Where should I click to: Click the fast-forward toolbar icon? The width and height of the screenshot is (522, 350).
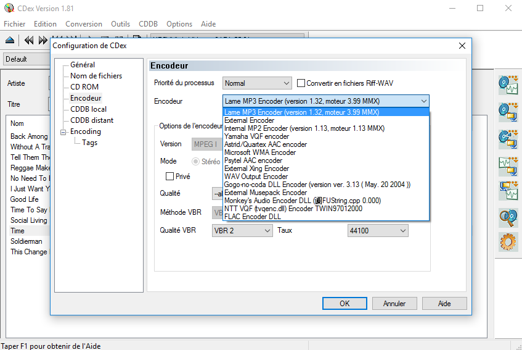coord(43,40)
